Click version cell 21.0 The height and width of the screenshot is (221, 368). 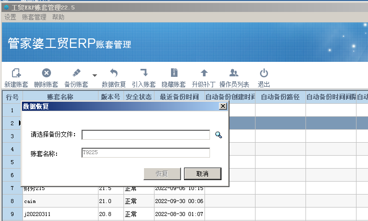pyautogui.click(x=111, y=201)
